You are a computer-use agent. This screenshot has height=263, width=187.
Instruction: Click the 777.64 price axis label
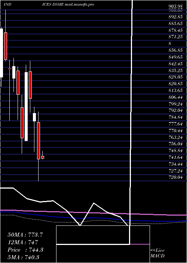(x=175, y=124)
